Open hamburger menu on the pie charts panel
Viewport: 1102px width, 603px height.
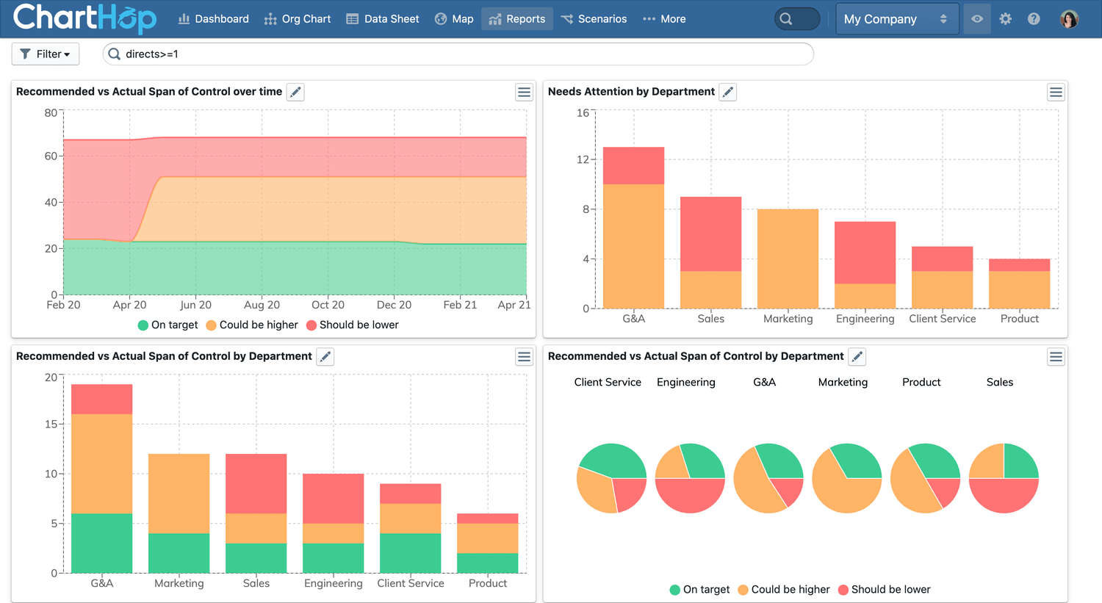pyautogui.click(x=1056, y=357)
